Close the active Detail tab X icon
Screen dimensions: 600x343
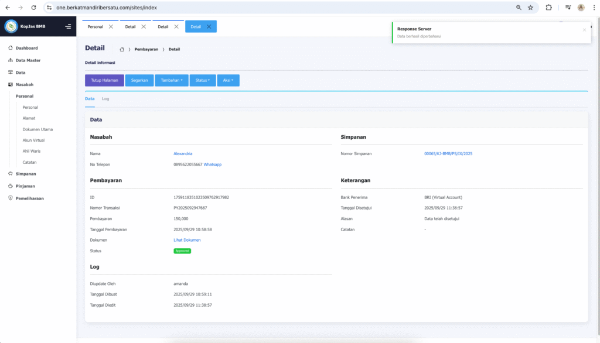point(209,26)
